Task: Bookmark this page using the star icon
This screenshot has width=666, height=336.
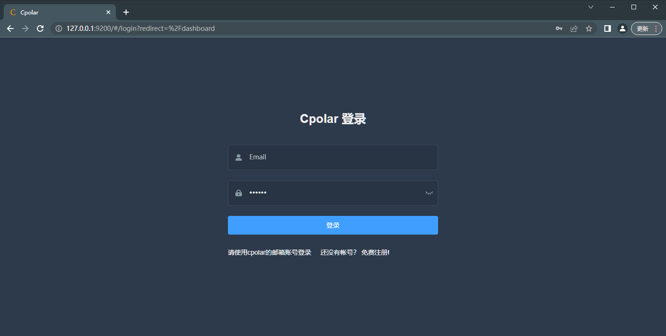Action: pos(589,29)
